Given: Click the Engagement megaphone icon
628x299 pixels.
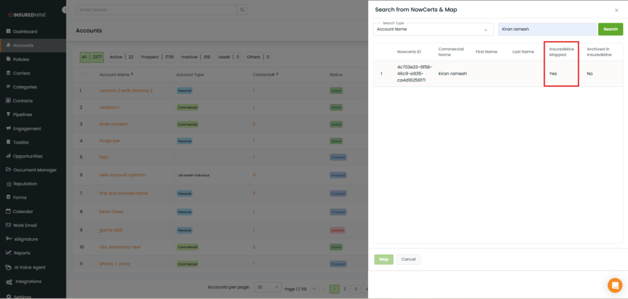Looking at the screenshot, I should [x=8, y=128].
